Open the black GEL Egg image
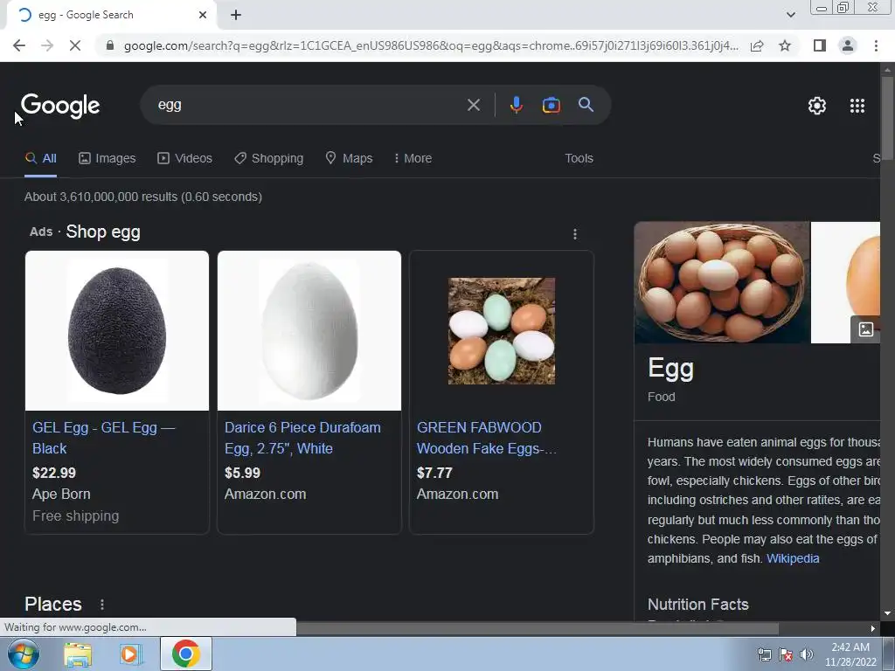This screenshot has height=671, width=895. [117, 331]
